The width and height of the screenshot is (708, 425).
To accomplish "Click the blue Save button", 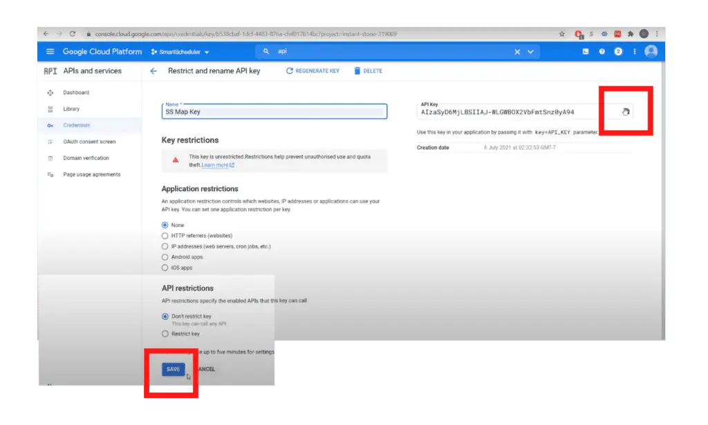I will pos(174,370).
